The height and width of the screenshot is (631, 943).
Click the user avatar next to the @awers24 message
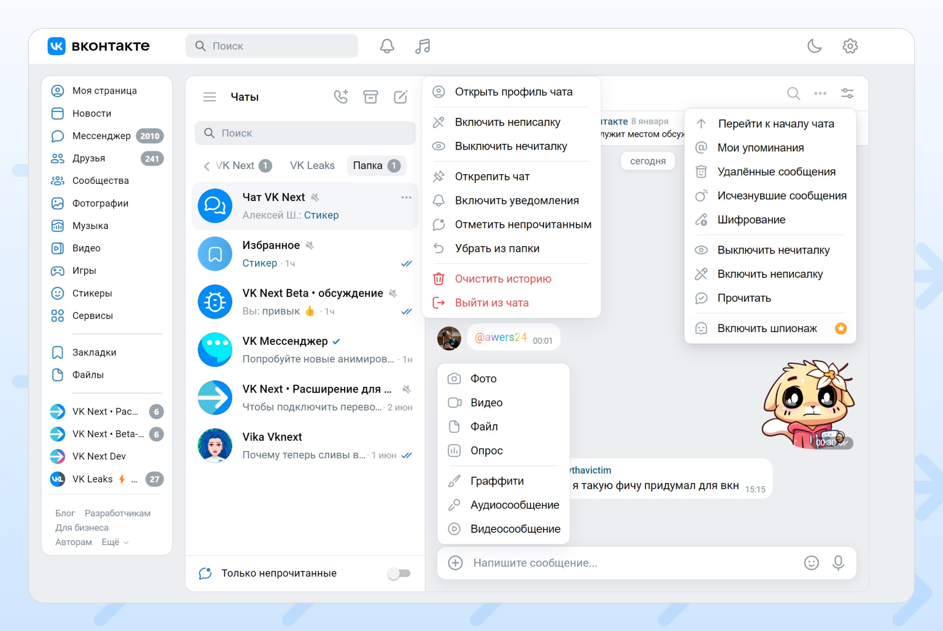pos(449,338)
